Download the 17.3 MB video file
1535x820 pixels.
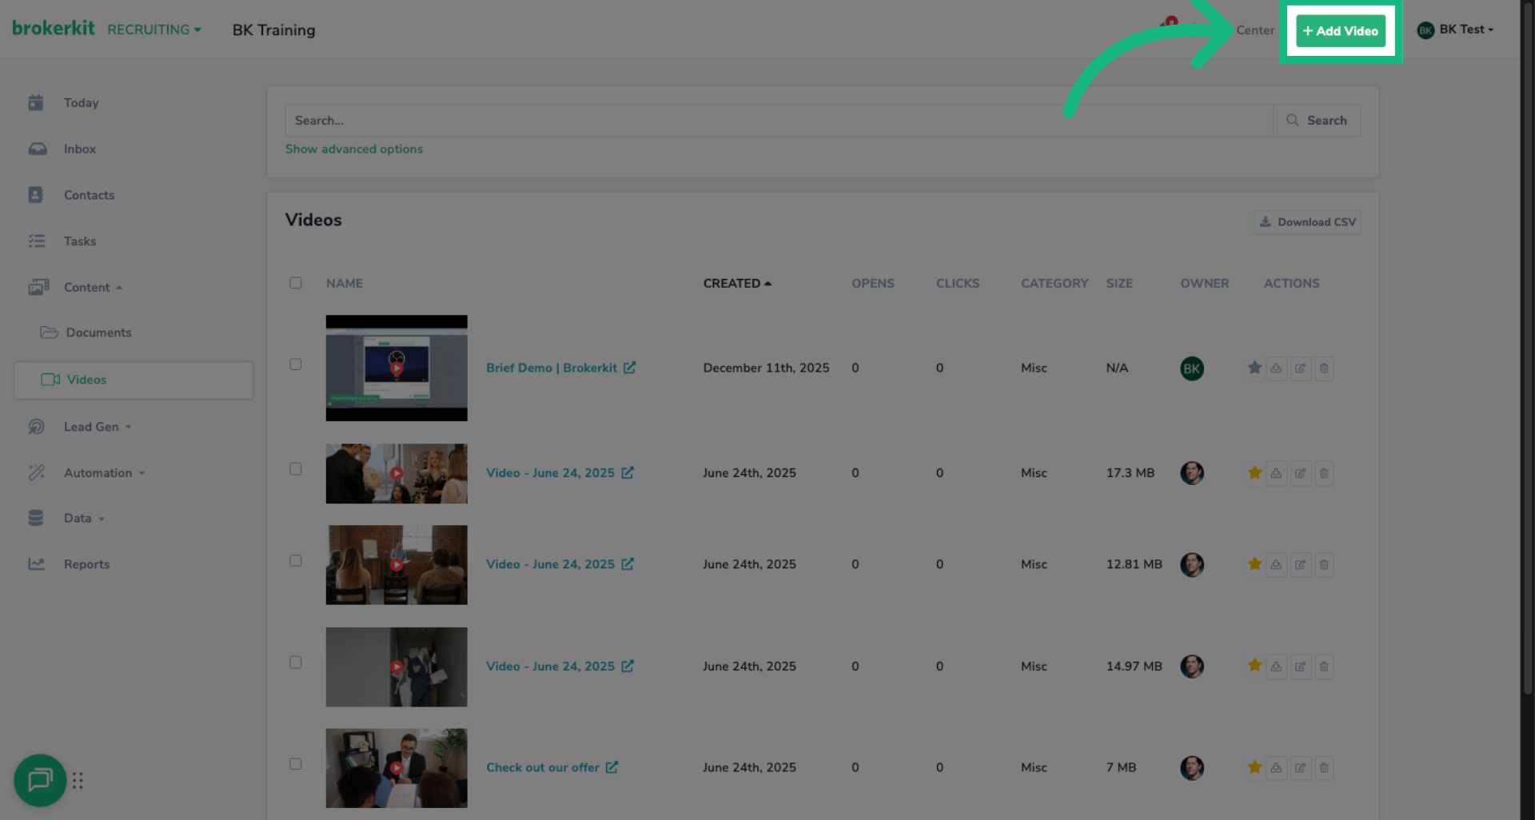click(1277, 473)
